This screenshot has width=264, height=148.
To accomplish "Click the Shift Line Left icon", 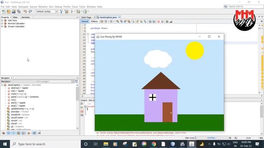I will click(x=150, y=21).
